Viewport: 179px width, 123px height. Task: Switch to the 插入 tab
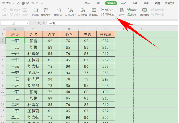click(99, 4)
